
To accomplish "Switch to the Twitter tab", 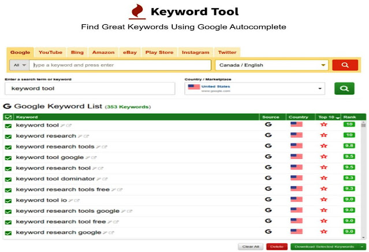I will tap(227, 52).
